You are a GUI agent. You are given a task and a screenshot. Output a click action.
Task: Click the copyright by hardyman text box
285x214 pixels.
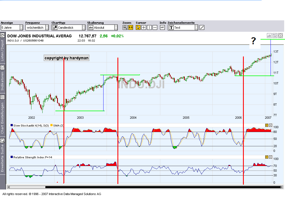tap(67, 58)
